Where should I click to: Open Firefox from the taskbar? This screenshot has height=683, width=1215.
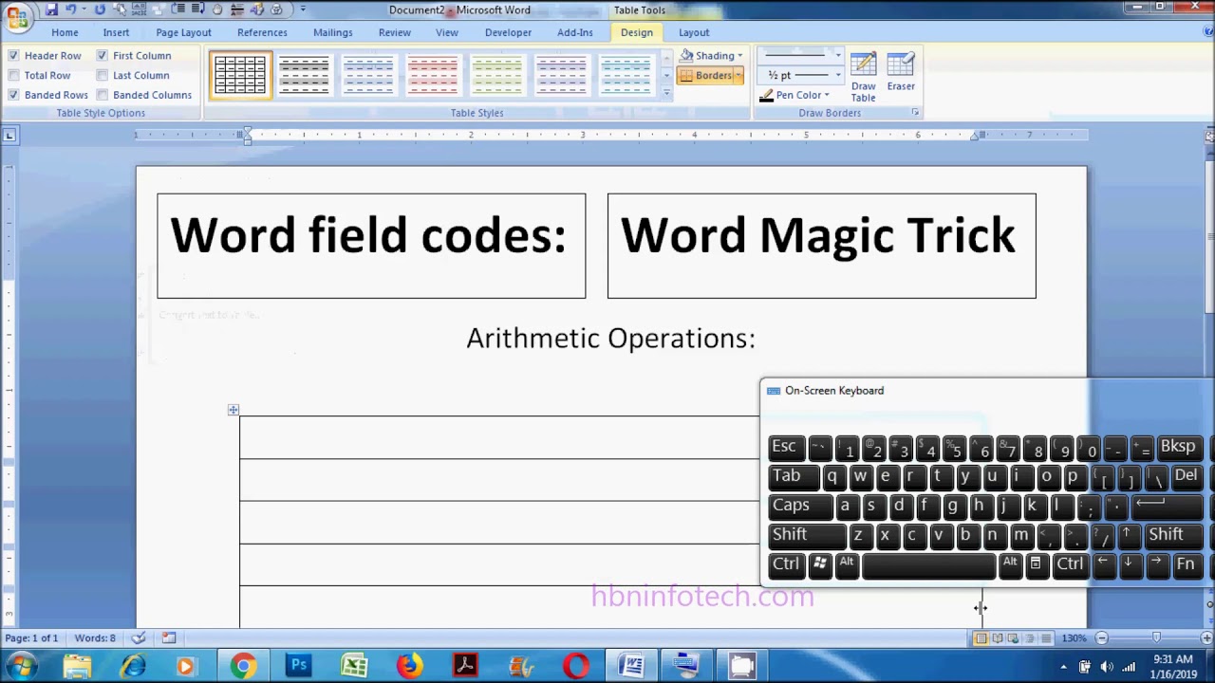point(409,667)
